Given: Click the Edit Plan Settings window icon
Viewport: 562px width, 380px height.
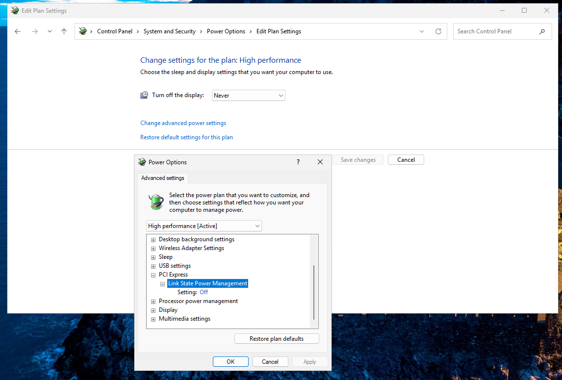Looking at the screenshot, I should click(x=15, y=10).
